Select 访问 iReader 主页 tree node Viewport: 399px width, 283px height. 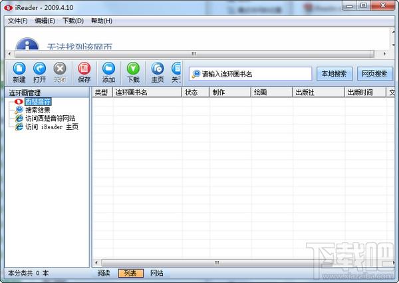click(x=52, y=127)
